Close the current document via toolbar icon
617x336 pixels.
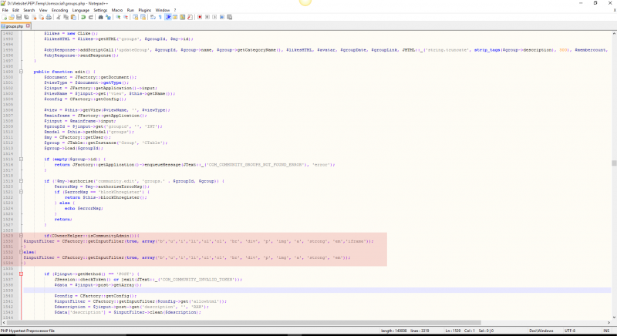click(x=34, y=17)
